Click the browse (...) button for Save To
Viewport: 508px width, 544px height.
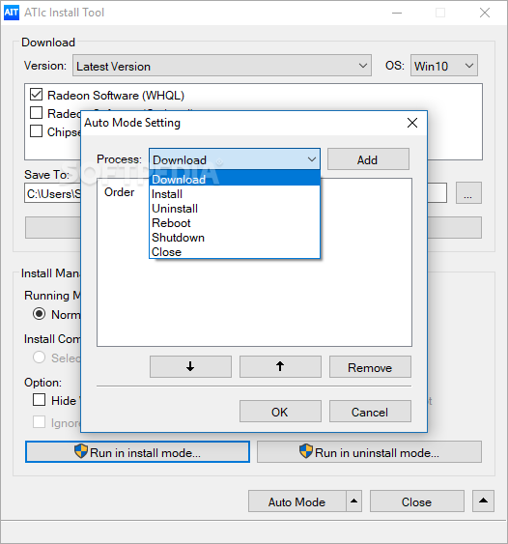[468, 192]
